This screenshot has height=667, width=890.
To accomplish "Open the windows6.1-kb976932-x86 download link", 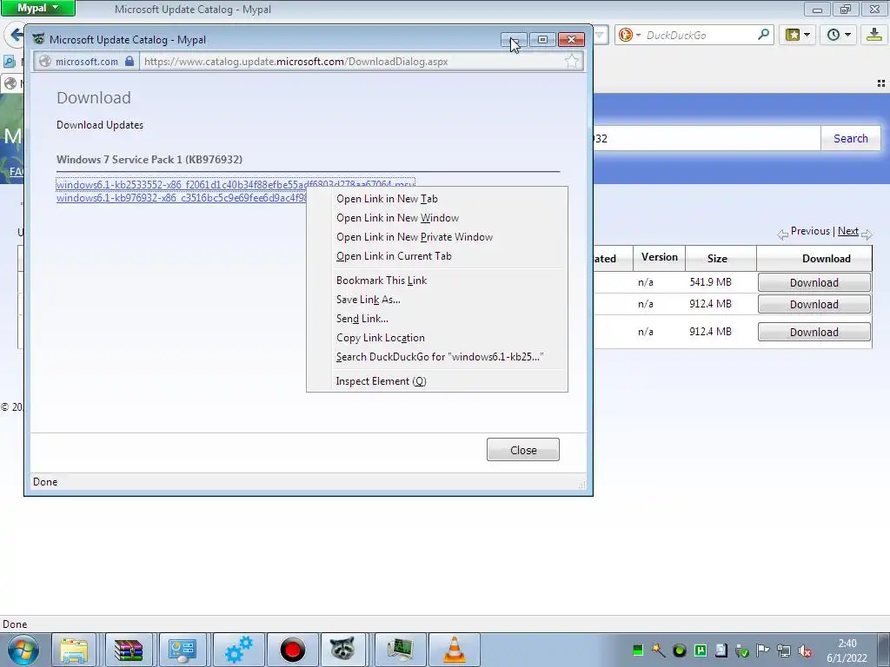I will click(x=182, y=198).
